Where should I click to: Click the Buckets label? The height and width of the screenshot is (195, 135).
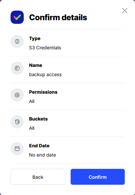[x=38, y=119]
